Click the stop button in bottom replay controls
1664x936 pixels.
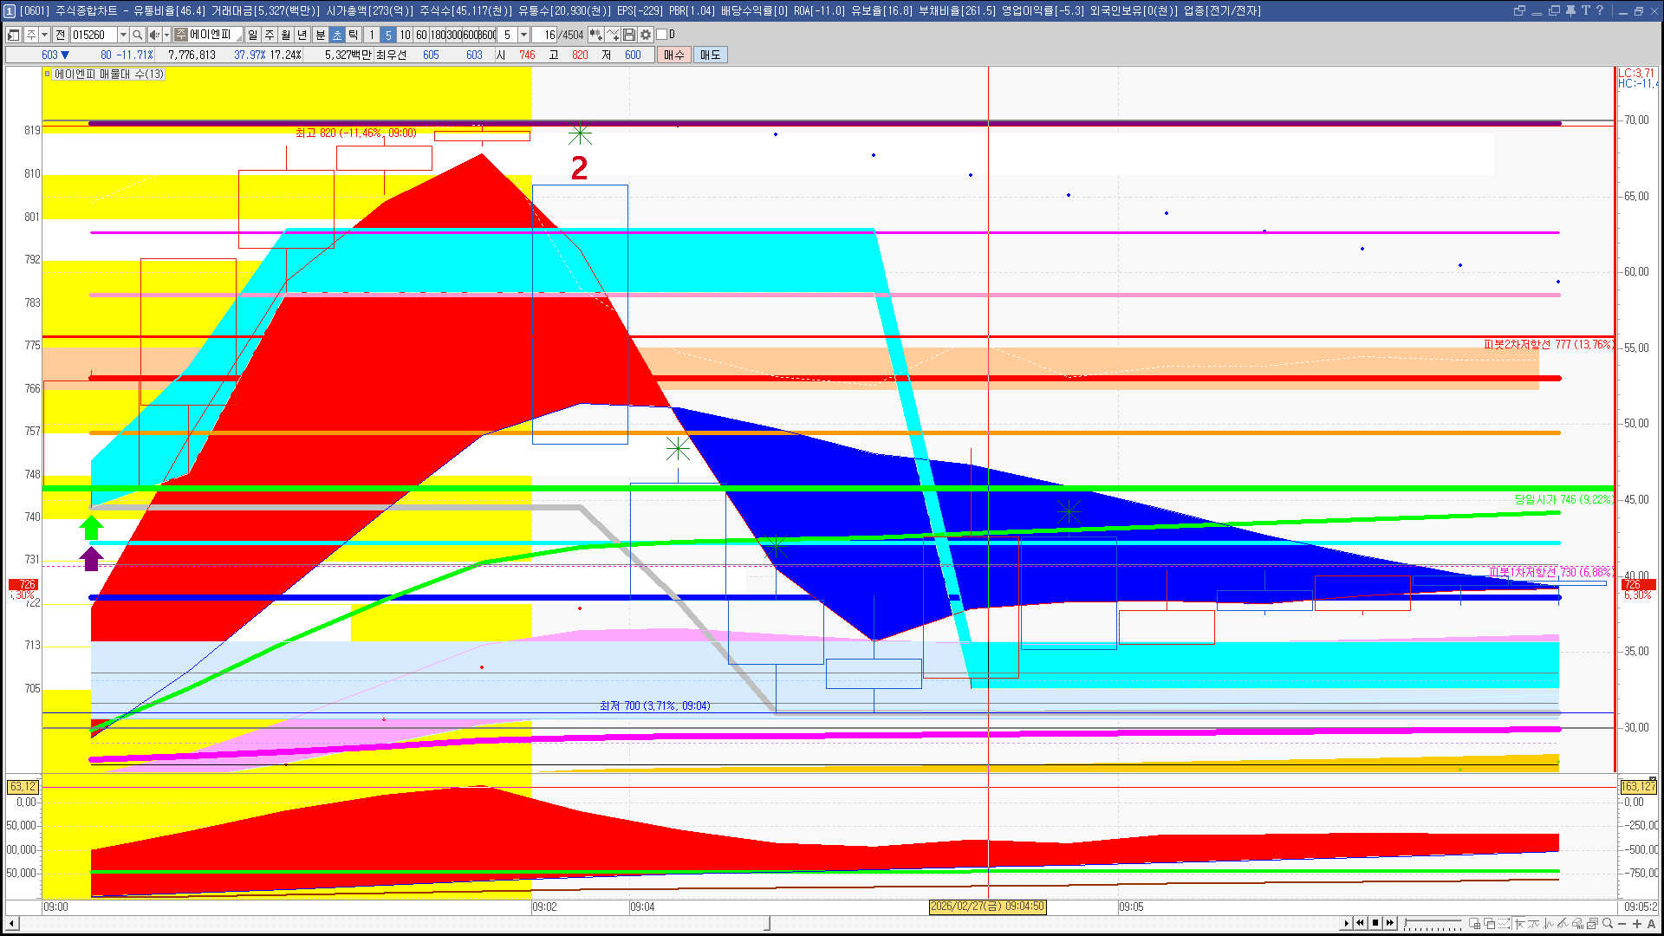click(1375, 923)
